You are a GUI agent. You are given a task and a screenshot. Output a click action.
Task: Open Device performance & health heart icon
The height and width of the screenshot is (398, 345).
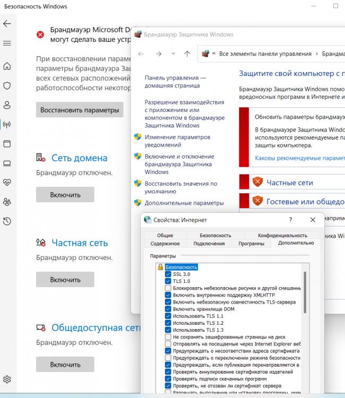pyautogui.click(x=7, y=182)
